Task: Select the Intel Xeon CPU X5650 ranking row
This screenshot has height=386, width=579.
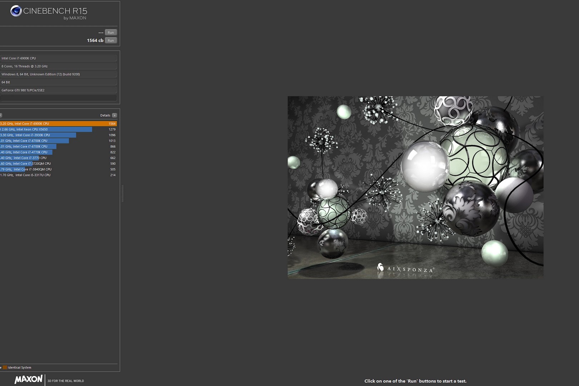Action: pos(58,129)
